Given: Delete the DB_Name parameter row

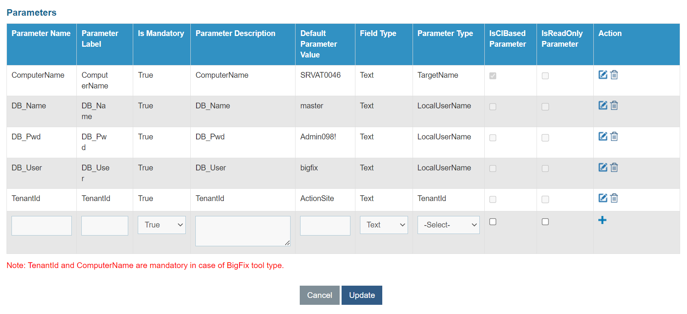Looking at the screenshot, I should click(614, 105).
